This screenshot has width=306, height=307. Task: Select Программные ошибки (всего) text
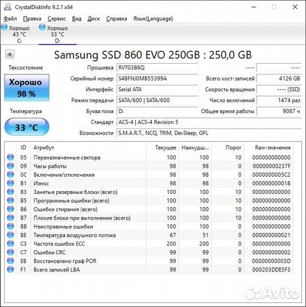coord(71,201)
